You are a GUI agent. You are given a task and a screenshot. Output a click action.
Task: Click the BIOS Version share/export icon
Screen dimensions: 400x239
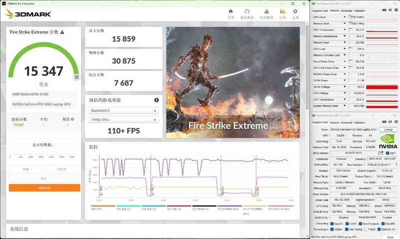click(381, 153)
